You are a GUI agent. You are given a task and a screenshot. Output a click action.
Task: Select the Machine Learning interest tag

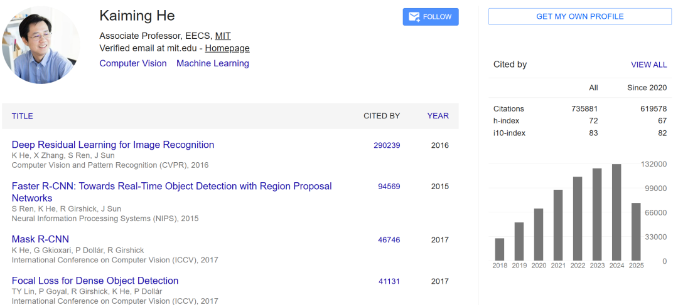[213, 63]
